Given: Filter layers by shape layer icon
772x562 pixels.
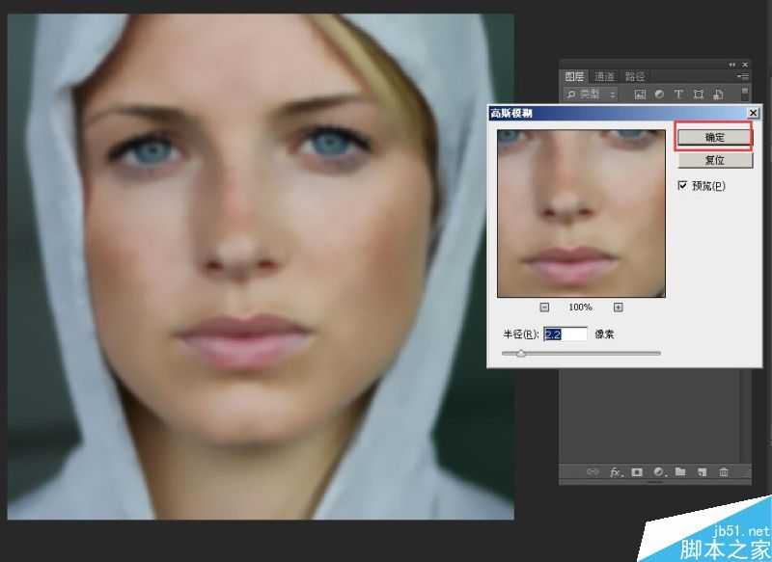Looking at the screenshot, I should point(698,94).
